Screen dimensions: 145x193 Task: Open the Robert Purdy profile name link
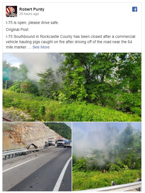coord(32,9)
